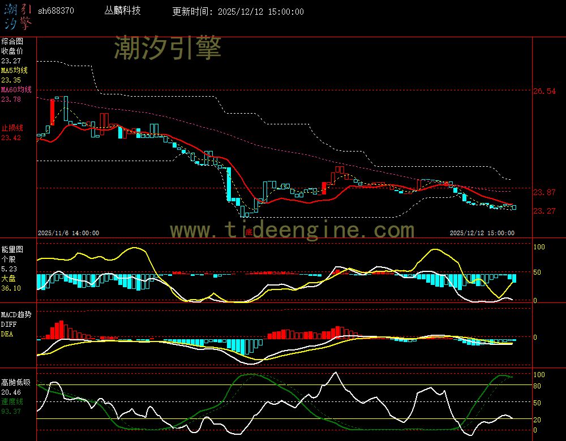Click the green 速度线 legend label
The height and width of the screenshot is (441, 566).
[12, 401]
